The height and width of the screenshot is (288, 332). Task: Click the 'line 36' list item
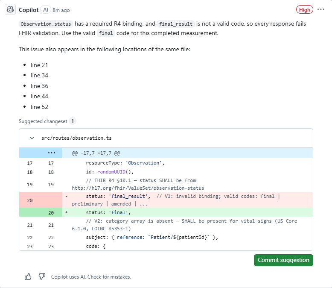[39, 86]
